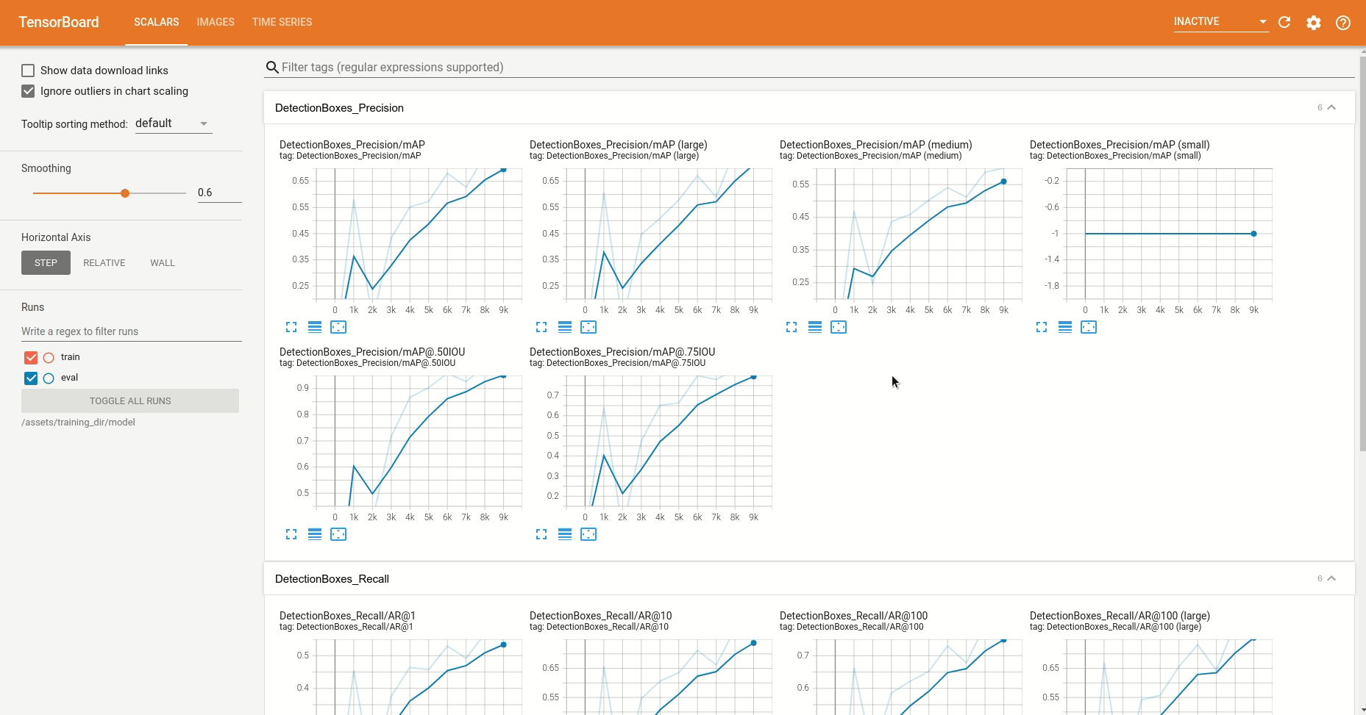Open the TIME SERIES tab
Viewport: 1366px width, 715px height.
coord(282,22)
